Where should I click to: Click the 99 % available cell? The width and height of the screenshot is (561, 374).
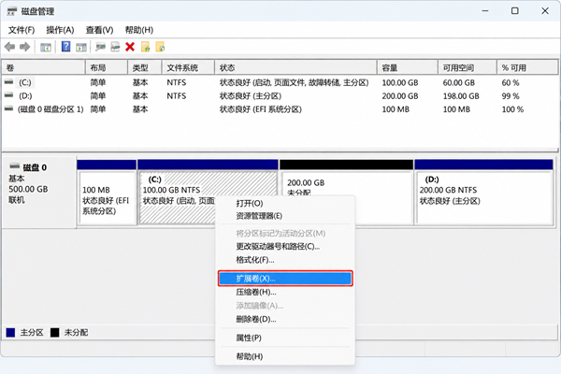[511, 96]
